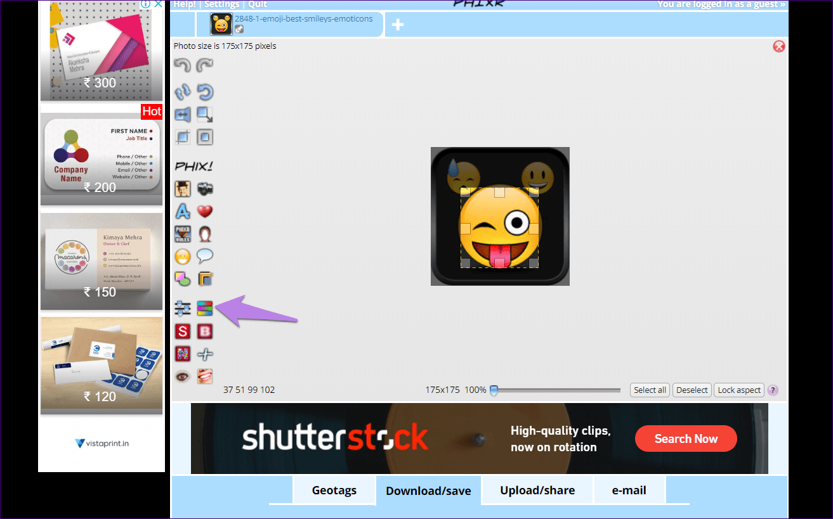Open the face cutout icon
The width and height of the screenshot is (833, 519).
[204, 234]
